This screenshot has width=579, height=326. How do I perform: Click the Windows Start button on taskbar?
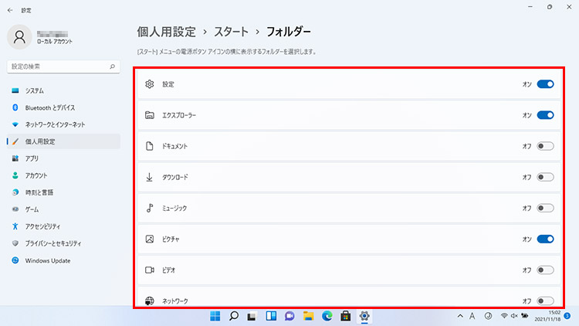[x=214, y=316]
